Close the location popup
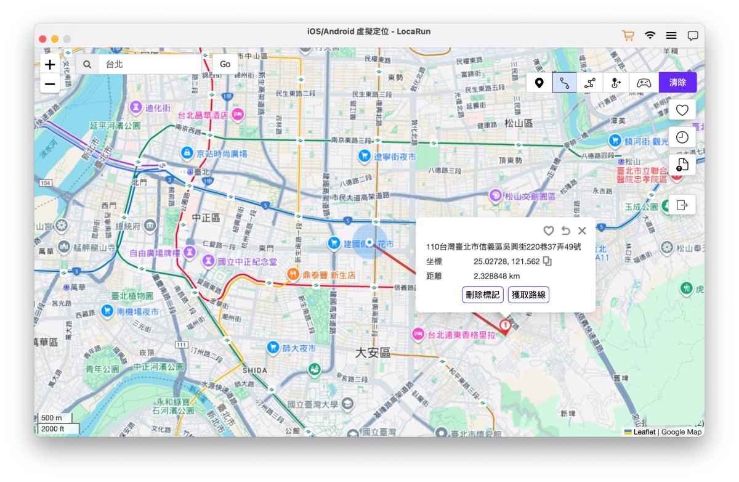This screenshot has height=482, width=739. pyautogui.click(x=582, y=231)
